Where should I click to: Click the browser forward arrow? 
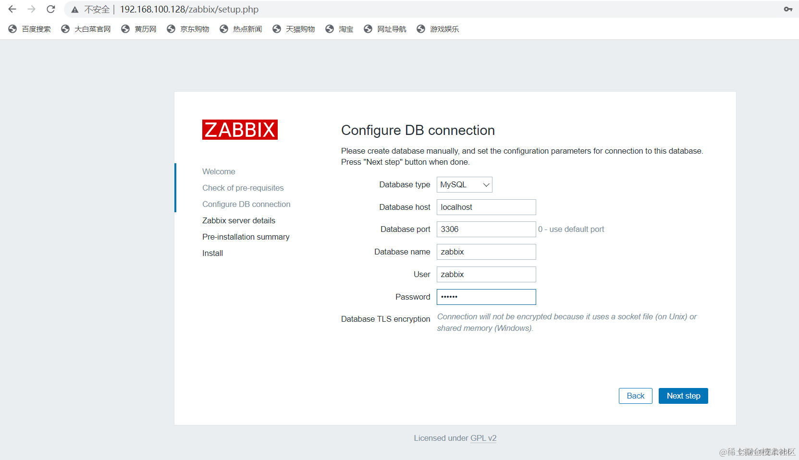tap(32, 9)
